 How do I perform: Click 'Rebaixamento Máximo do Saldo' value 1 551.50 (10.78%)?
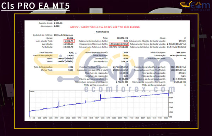(119, 44)
